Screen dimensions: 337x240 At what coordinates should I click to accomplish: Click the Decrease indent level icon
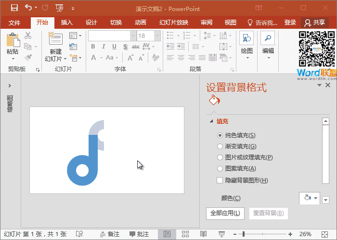[x=170, y=47]
